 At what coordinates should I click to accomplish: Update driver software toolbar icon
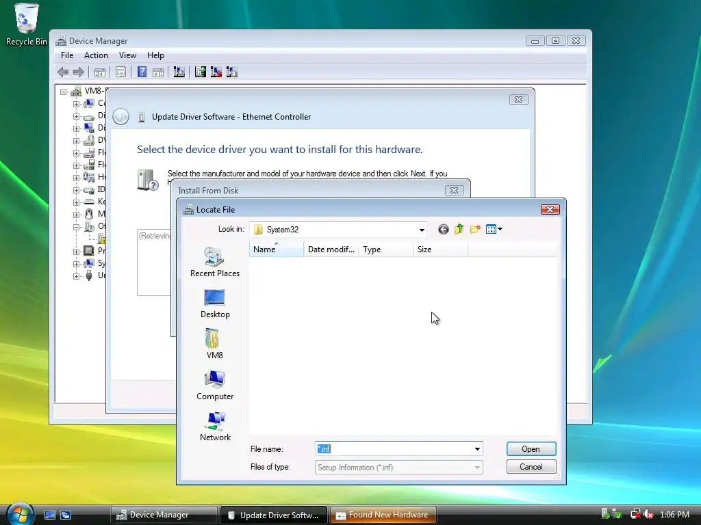201,72
